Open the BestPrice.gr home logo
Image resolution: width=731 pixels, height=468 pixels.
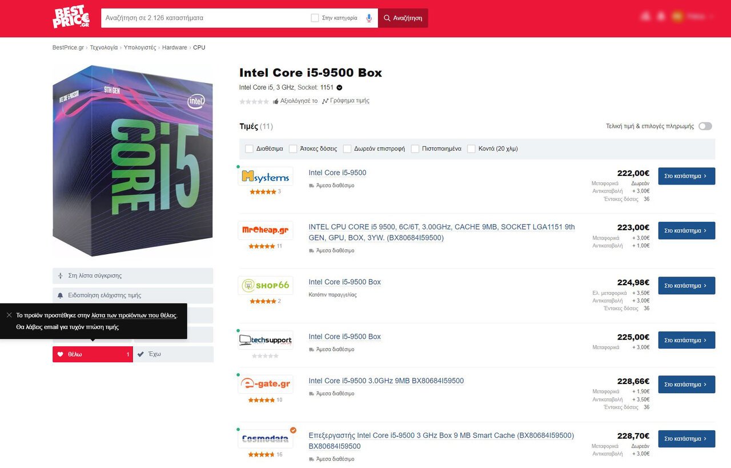71,18
